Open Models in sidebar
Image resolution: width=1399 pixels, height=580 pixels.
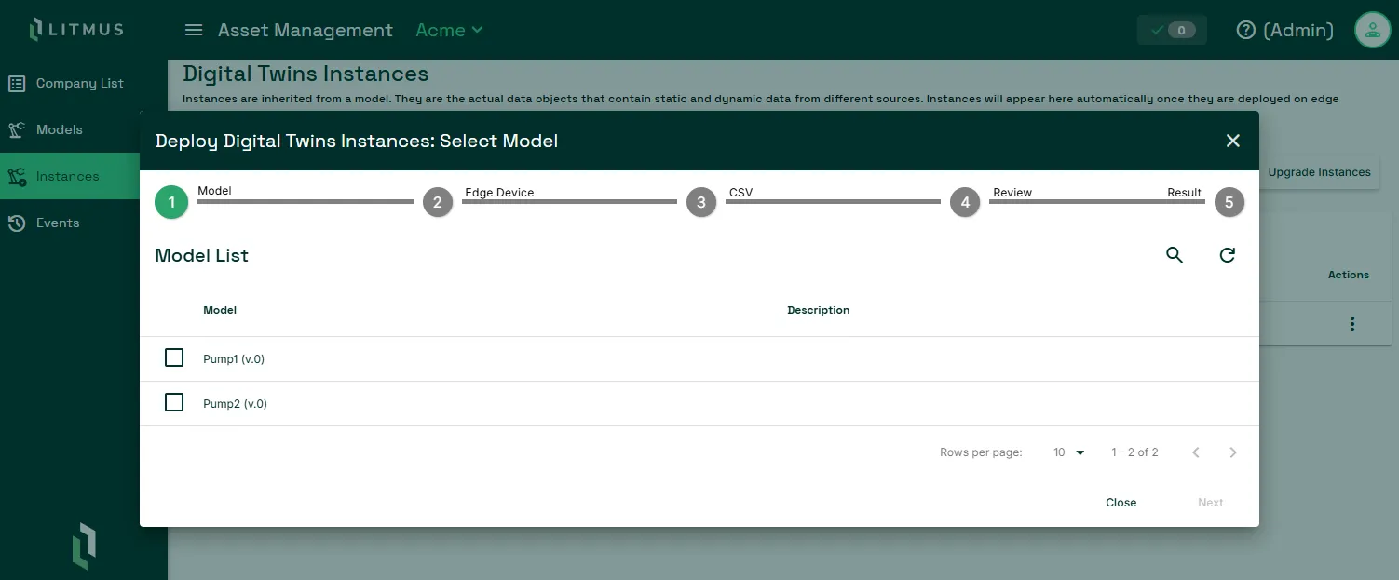[60, 129]
